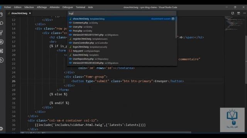Viewport: 247px width, 138px height.
Task: Open the Debug view icon in activity bar
Action: [2, 42]
